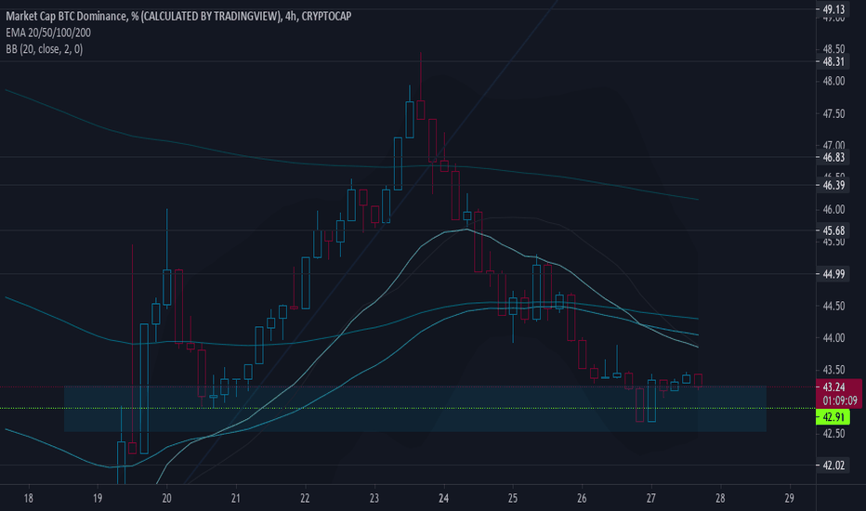Click date 21 on the time axis

[236, 498]
